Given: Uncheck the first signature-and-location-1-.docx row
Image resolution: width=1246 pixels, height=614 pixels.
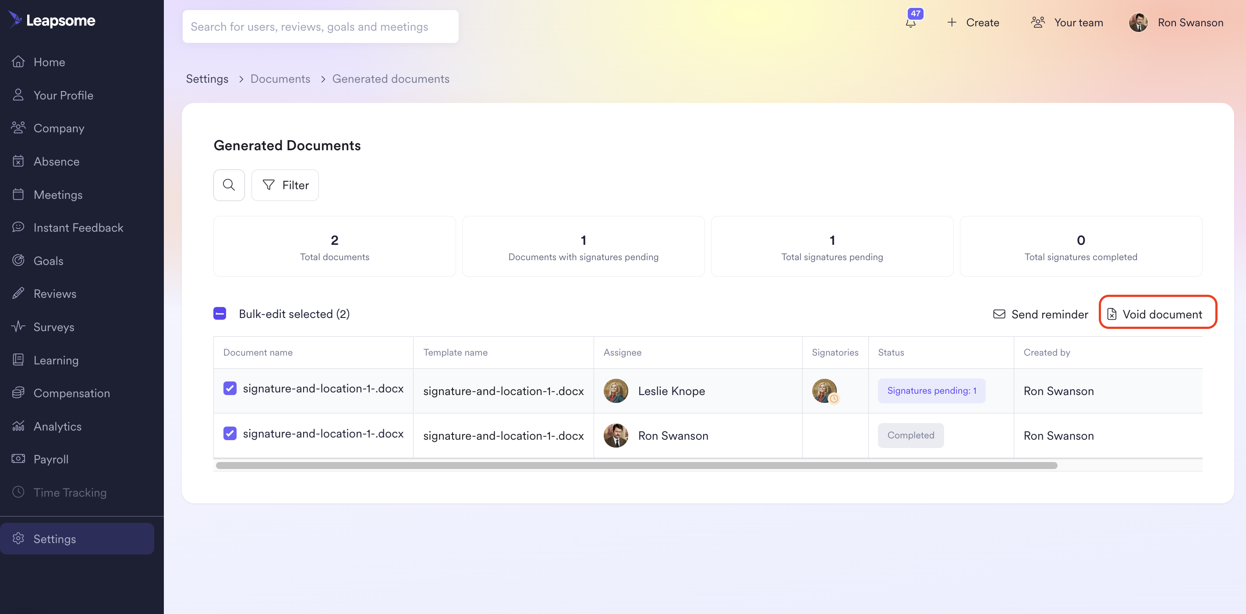Looking at the screenshot, I should coord(230,388).
